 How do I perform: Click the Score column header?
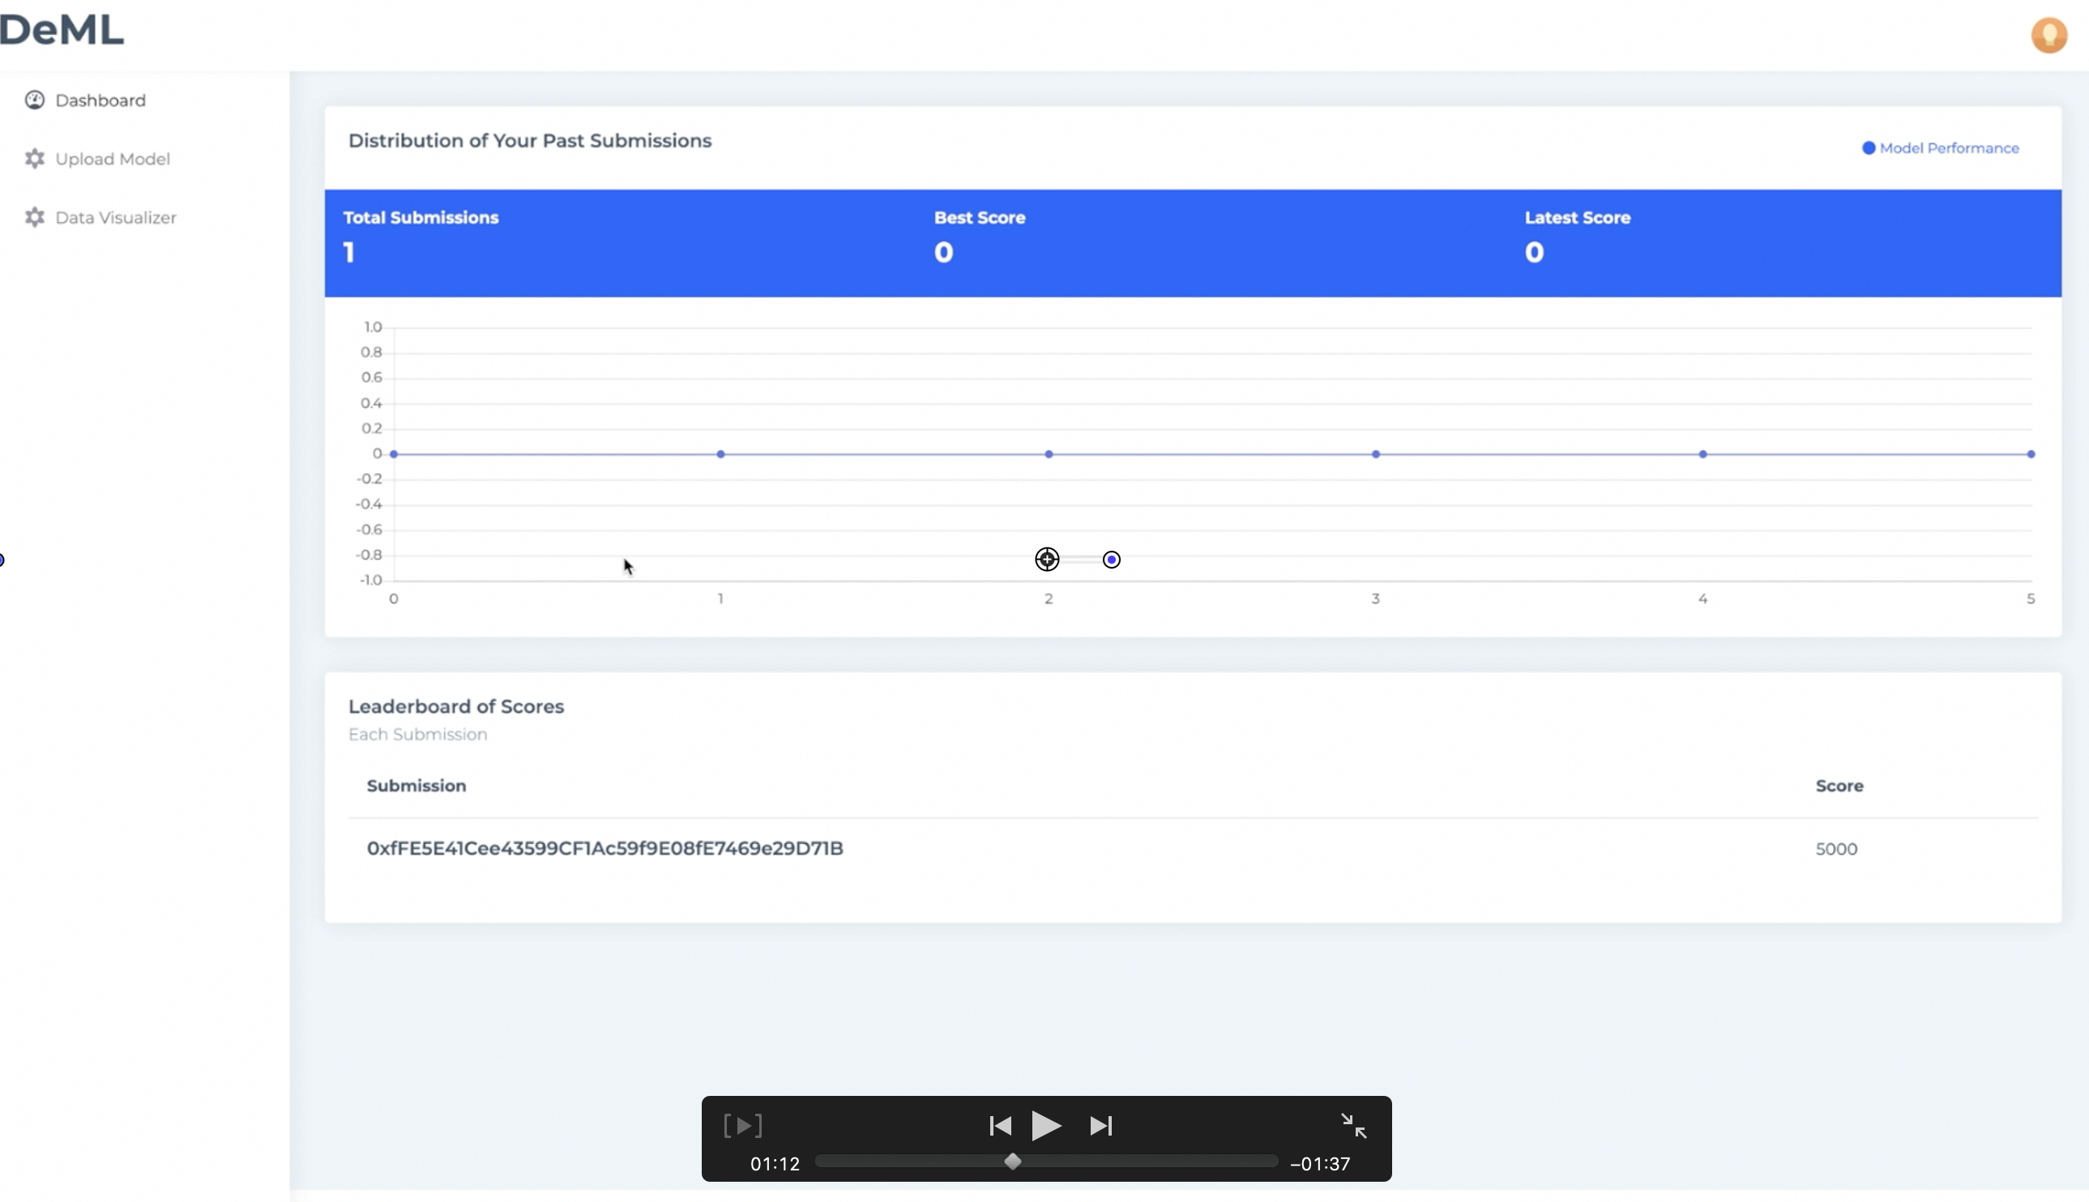coord(1839,786)
